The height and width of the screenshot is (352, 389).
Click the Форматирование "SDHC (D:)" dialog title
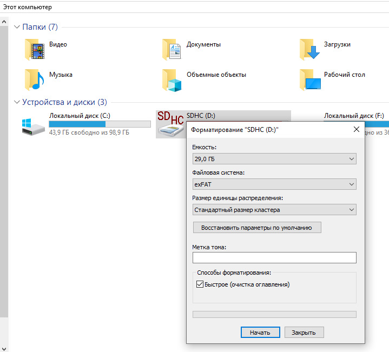234,130
